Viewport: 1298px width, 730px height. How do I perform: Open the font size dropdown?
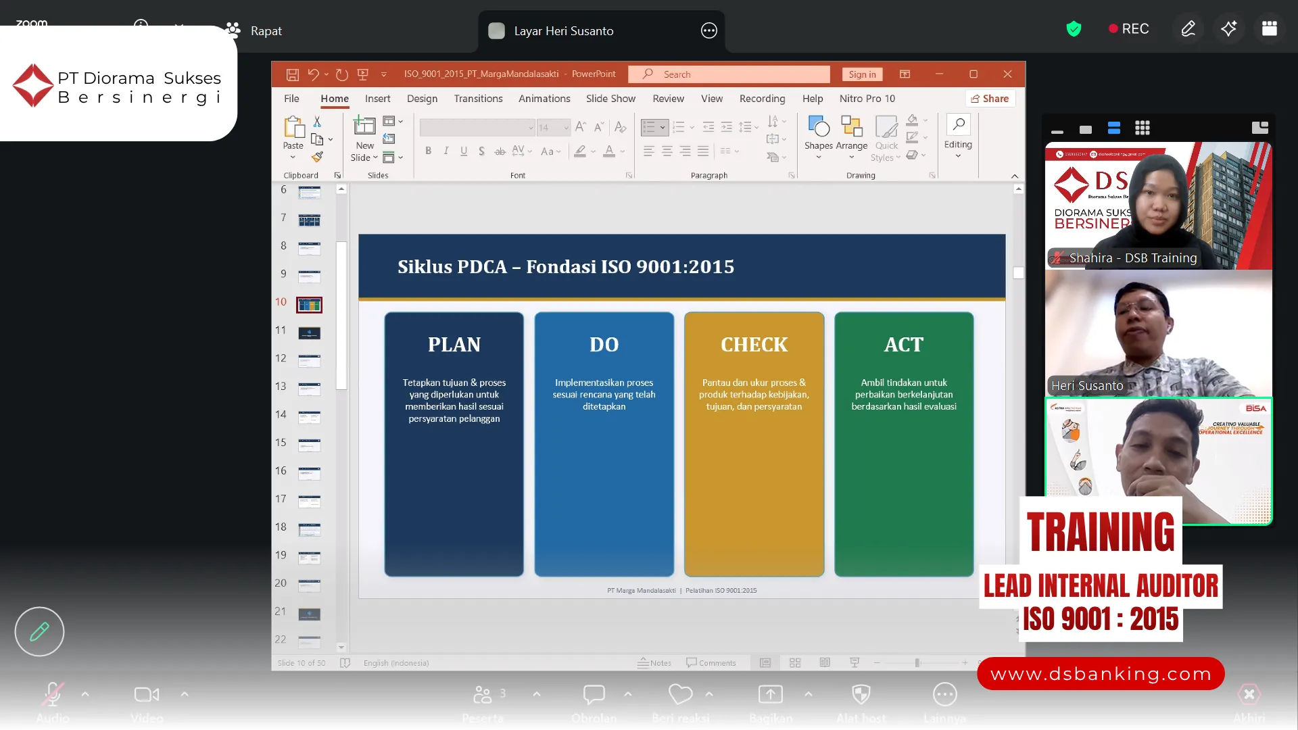tap(567, 128)
